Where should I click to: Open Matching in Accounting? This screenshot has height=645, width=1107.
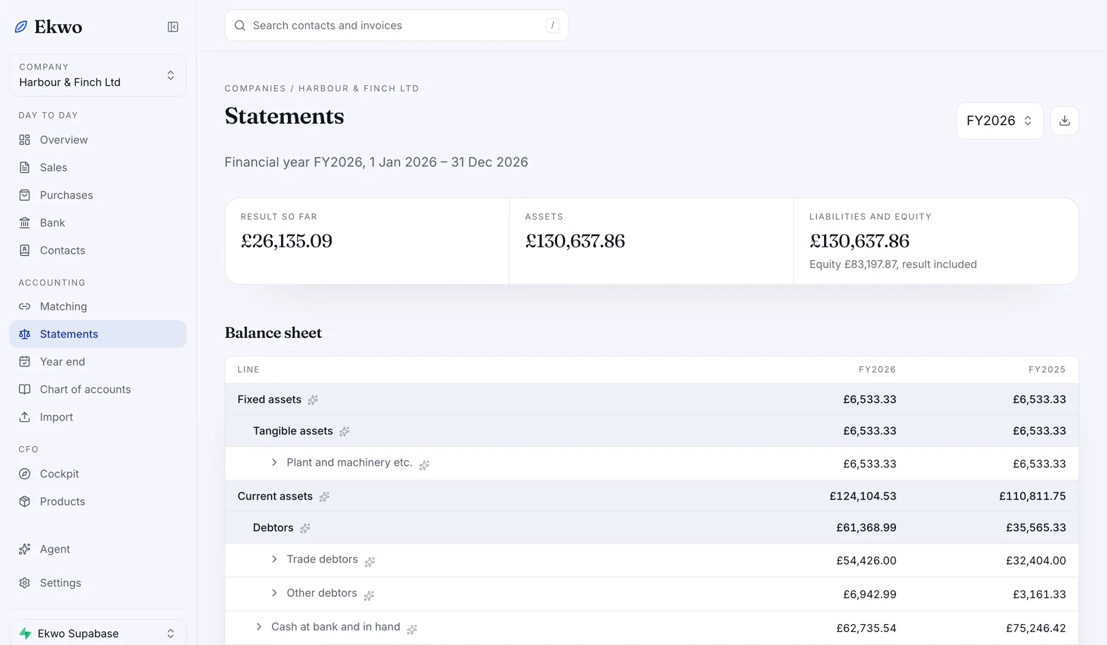98,306
